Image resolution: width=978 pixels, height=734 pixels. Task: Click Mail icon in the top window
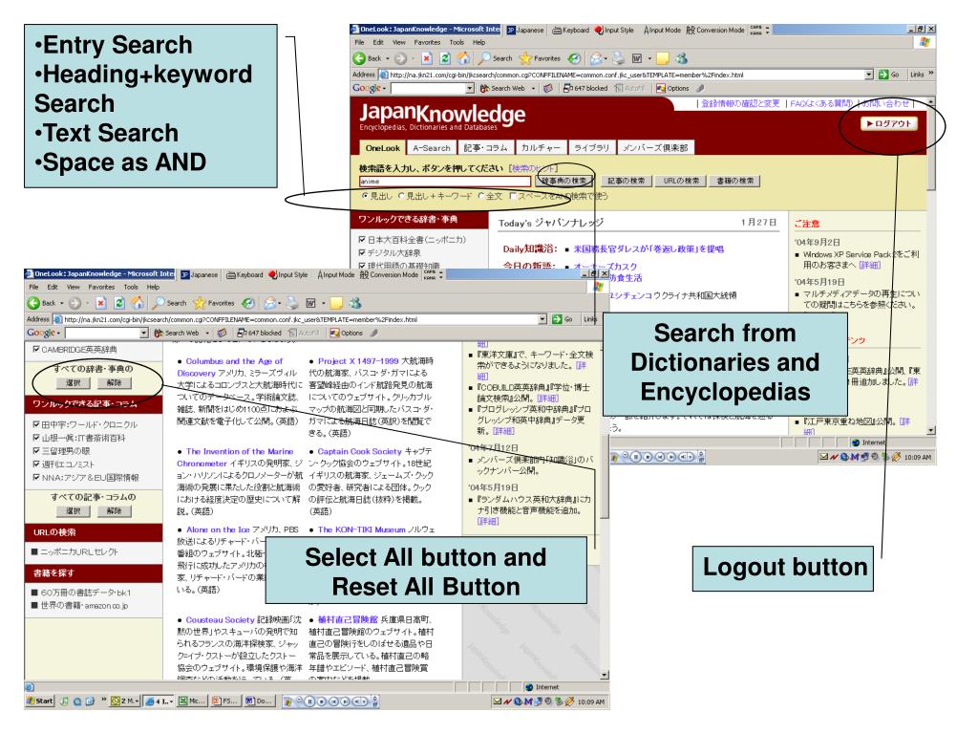click(x=596, y=58)
